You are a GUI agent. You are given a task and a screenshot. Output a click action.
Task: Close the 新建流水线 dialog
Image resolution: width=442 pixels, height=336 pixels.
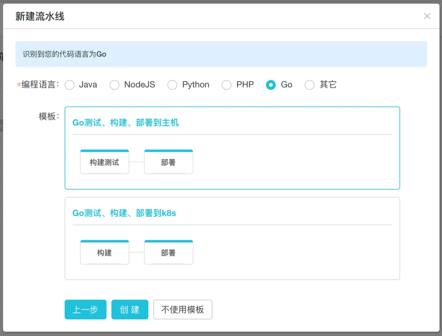[427, 16]
